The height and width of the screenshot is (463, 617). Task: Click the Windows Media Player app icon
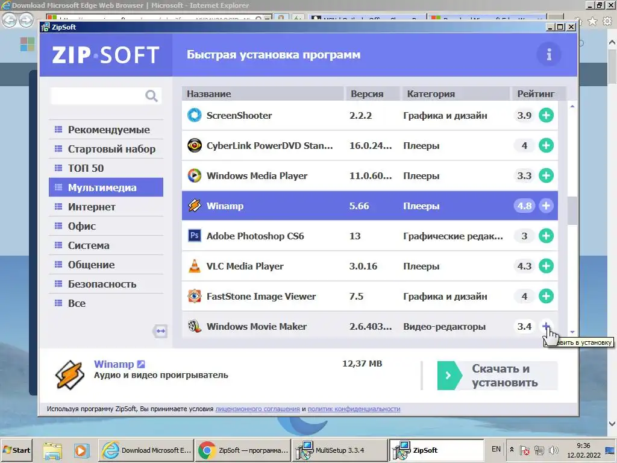[x=195, y=175]
